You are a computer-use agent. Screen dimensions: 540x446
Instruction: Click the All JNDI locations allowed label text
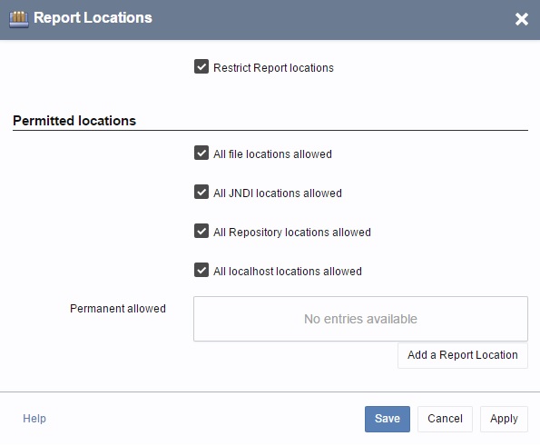tap(278, 193)
